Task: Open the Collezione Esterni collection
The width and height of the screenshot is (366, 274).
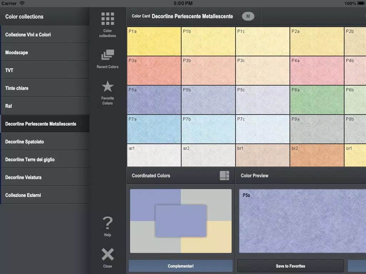Action: pyautogui.click(x=45, y=195)
